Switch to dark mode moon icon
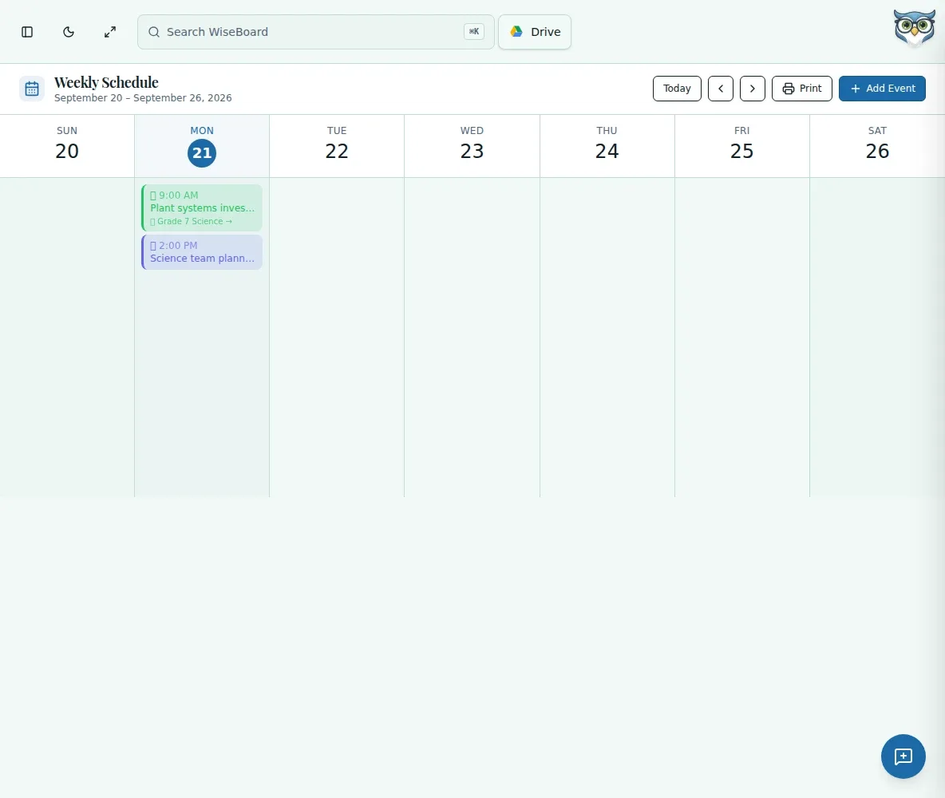The width and height of the screenshot is (945, 798). coord(69,32)
